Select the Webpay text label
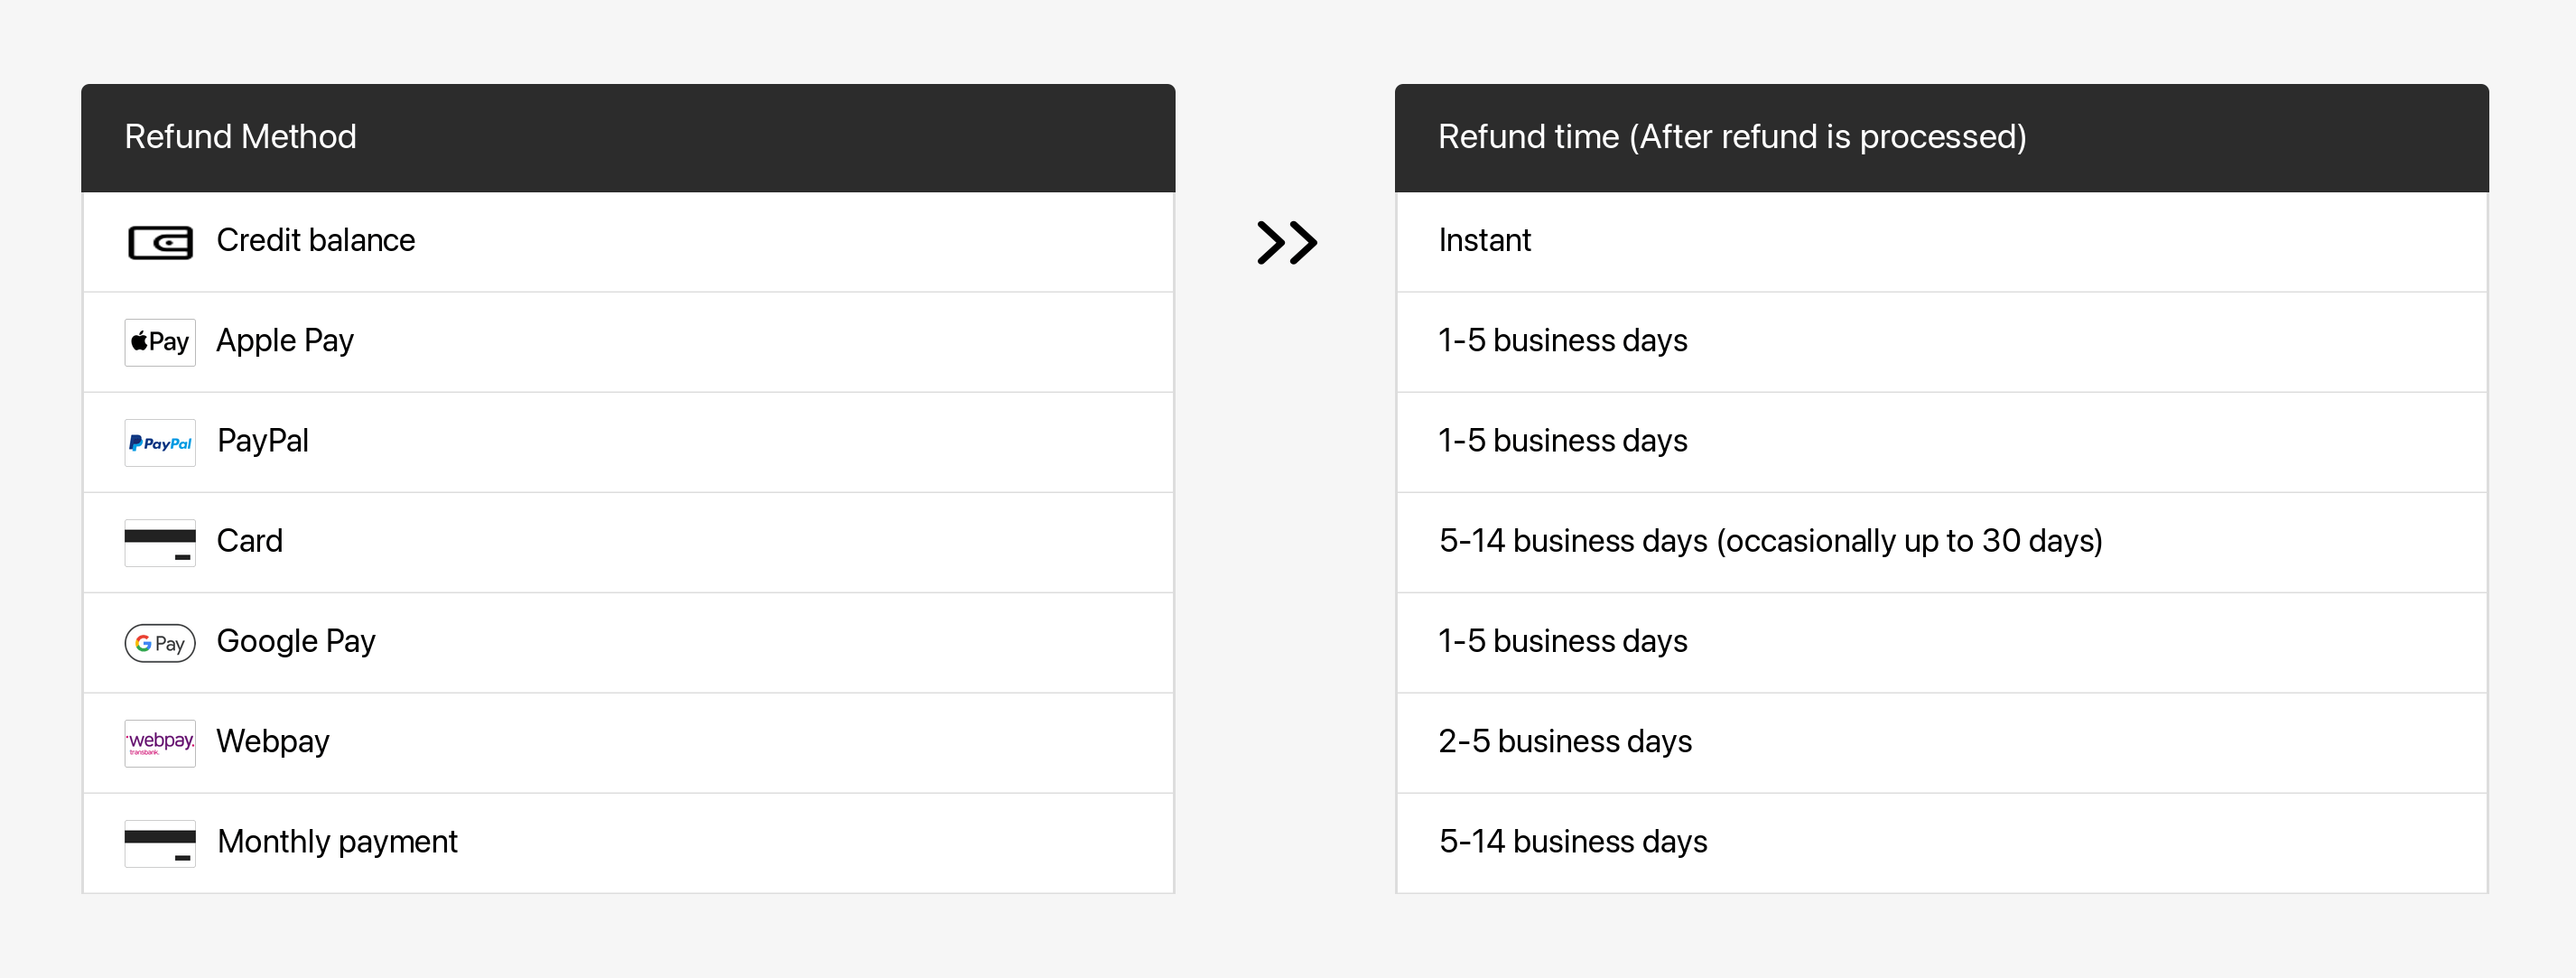The width and height of the screenshot is (2576, 978). (x=273, y=741)
